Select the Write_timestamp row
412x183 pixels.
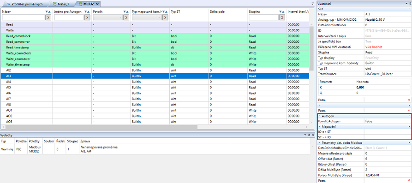click(155, 65)
